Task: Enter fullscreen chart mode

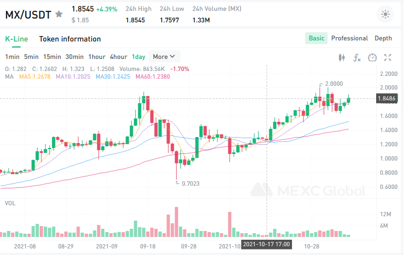Action: (x=388, y=57)
